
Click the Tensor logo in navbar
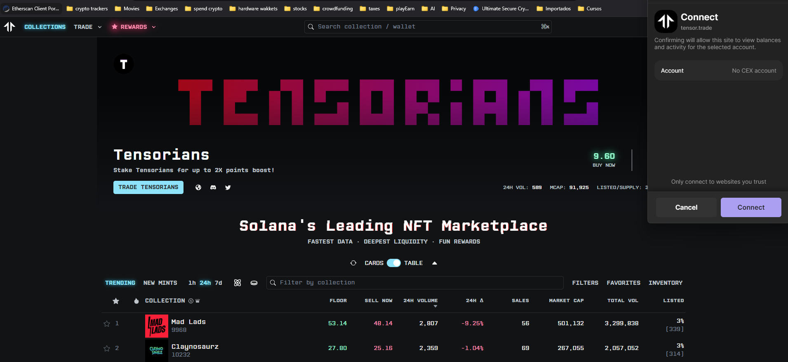9,27
